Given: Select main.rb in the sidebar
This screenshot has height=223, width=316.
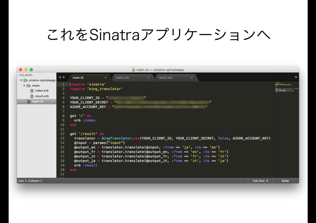Looking at the screenshot, I should click(x=37, y=102).
